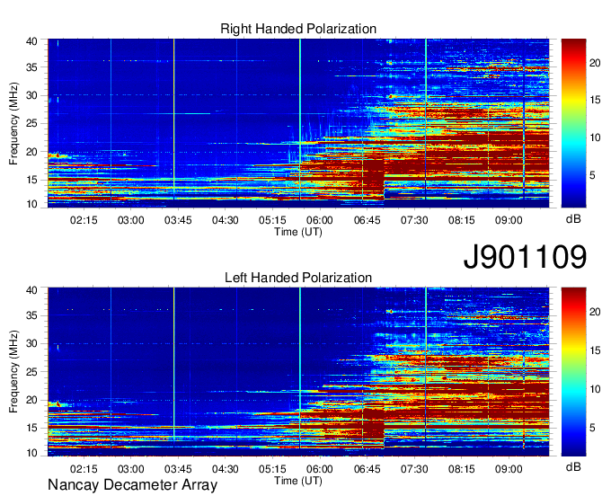Click the 'dB' unit under bottom color bar
611x496 pixels.
click(x=573, y=466)
